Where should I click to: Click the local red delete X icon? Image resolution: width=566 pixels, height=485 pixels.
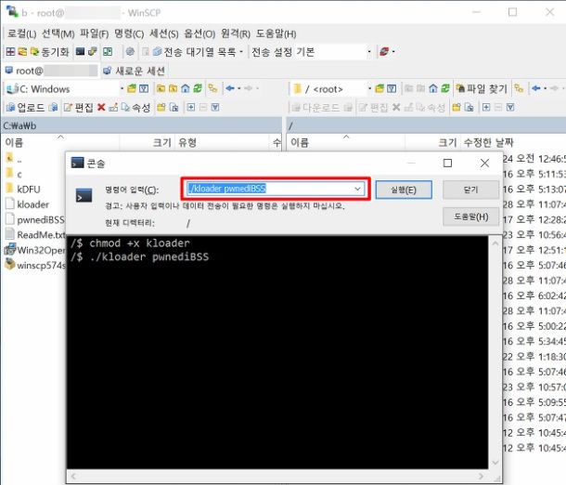[x=101, y=108]
